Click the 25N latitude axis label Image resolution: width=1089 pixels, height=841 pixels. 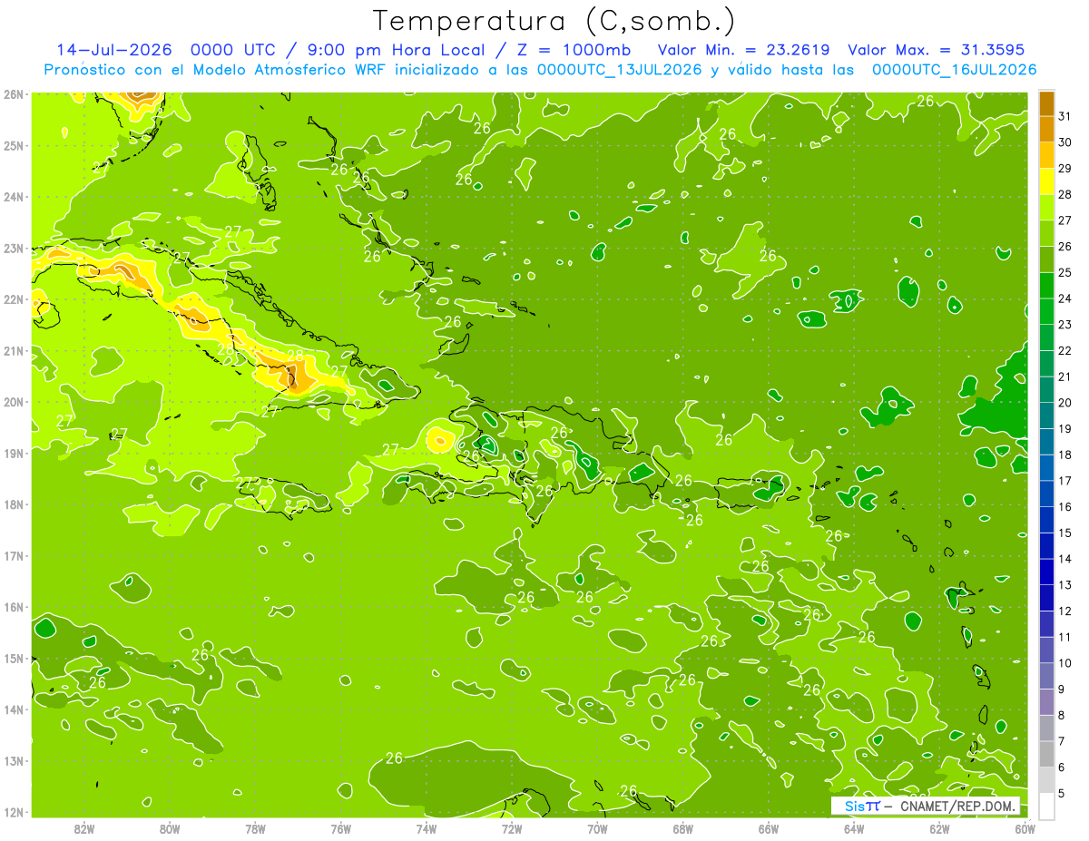(13, 145)
